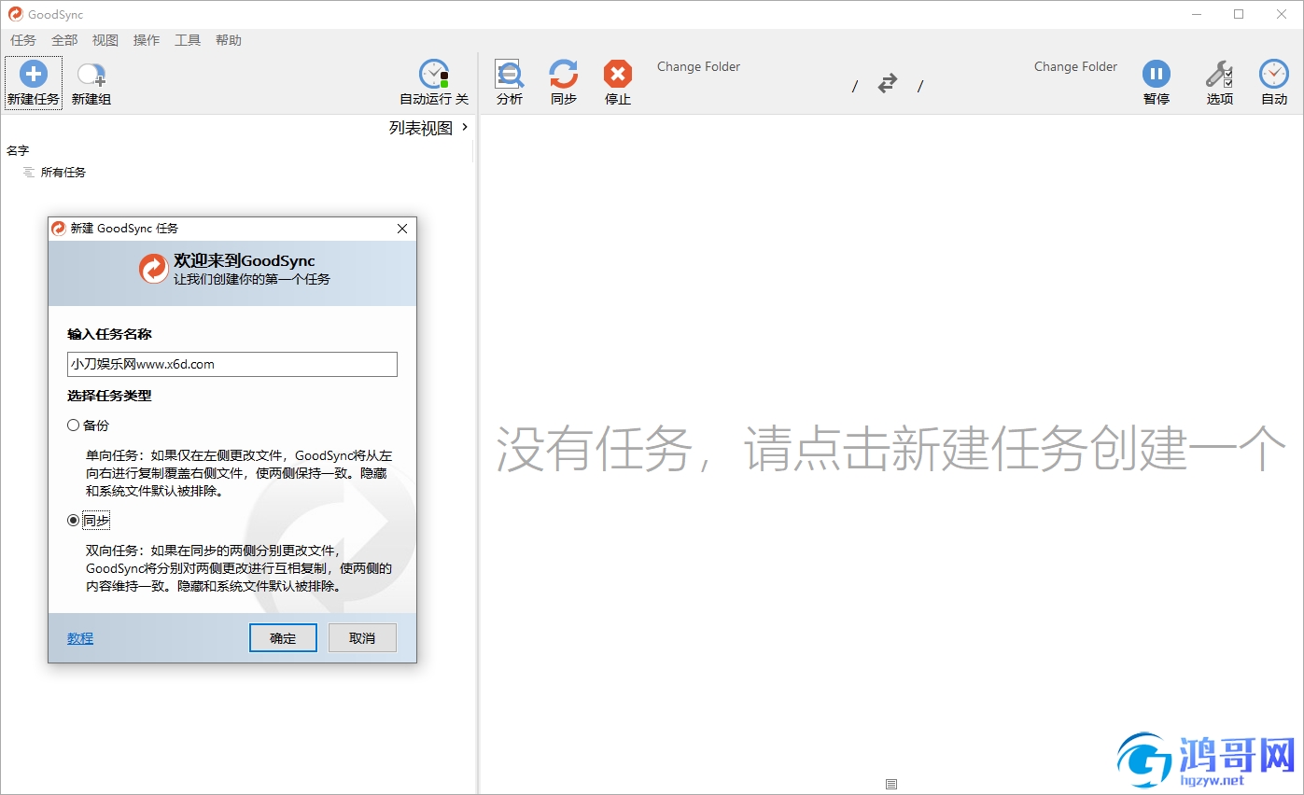Open the 选项 wrench options icon
The image size is (1304, 795).
click(1219, 74)
